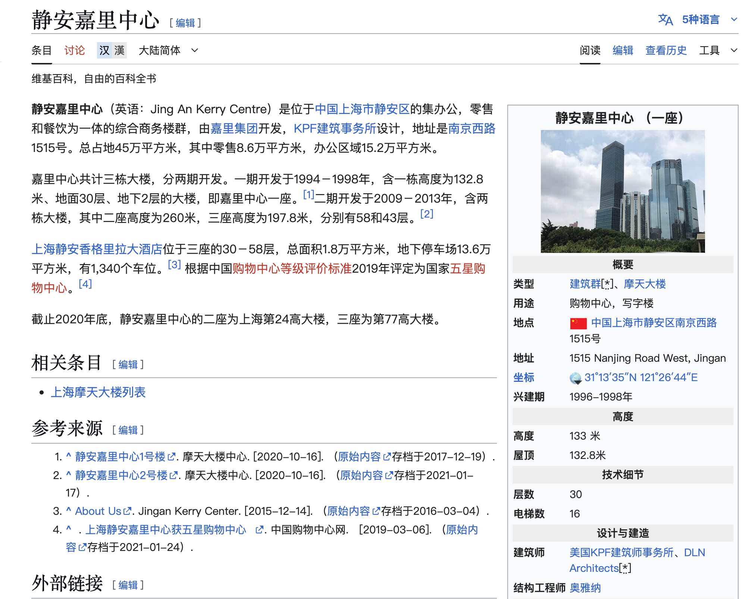Edit the 参考来源 section
This screenshot has height=599, width=755.
tap(128, 430)
